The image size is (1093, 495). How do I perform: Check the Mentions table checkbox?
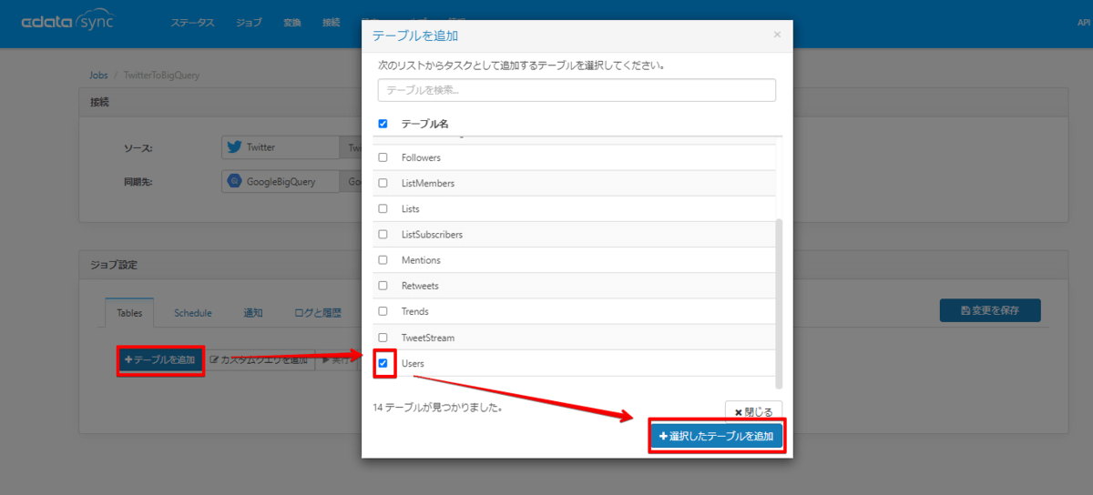pyautogui.click(x=383, y=260)
